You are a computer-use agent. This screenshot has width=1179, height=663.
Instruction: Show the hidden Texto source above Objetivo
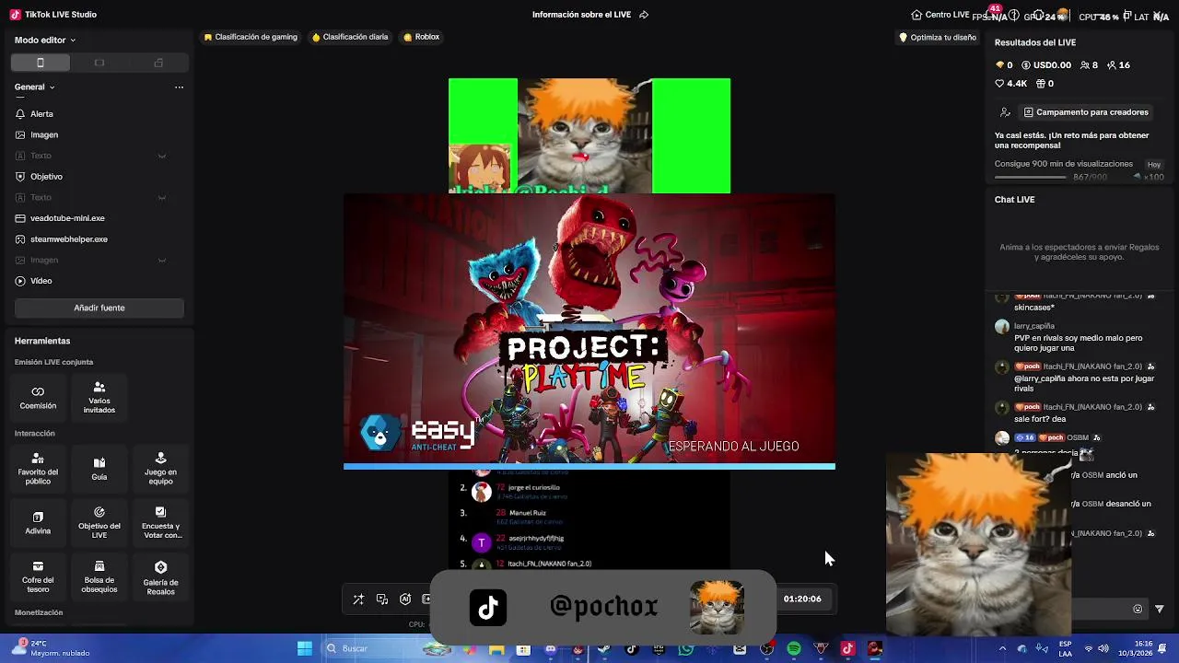pyautogui.click(x=161, y=156)
